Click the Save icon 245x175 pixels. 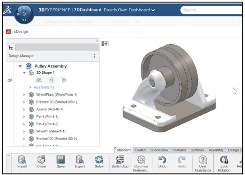[x=61, y=160]
